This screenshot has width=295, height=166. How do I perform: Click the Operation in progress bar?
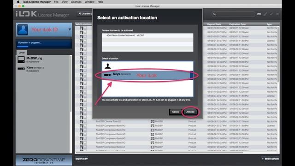click(x=44, y=44)
